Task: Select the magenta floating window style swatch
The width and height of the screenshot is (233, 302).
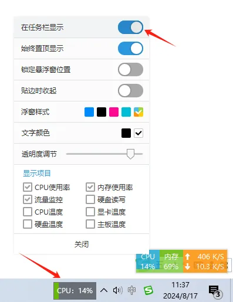Action: coord(114,112)
